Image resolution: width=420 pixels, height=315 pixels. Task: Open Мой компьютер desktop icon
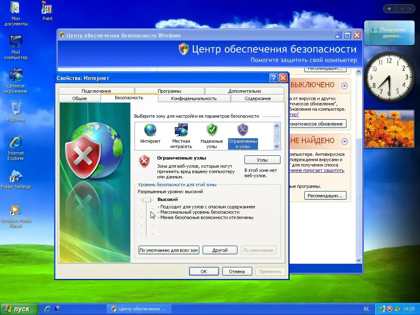point(16,48)
